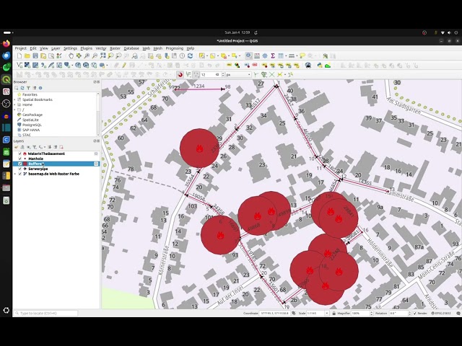Open the Processing toolbox gear icon

pyautogui.click(x=265, y=56)
